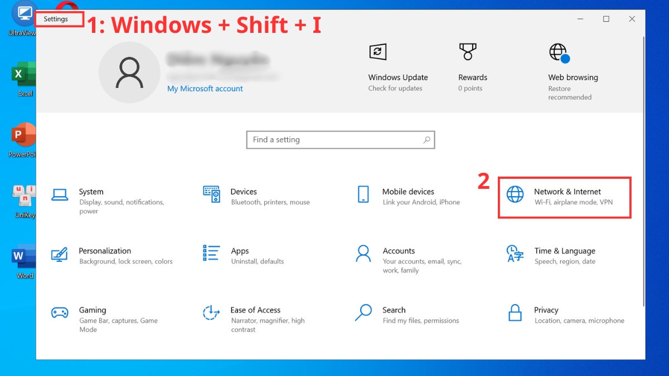Click the Web browsing label
This screenshot has height=376, width=669.
point(573,77)
